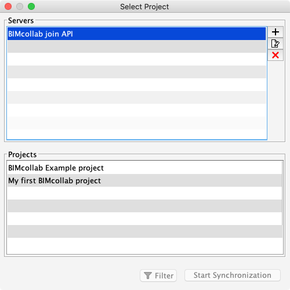
Task: Click empty third row in Projects list
Action: 144,193
